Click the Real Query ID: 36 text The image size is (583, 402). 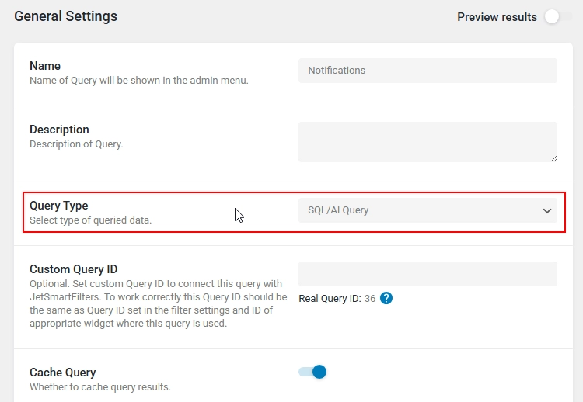[337, 299]
